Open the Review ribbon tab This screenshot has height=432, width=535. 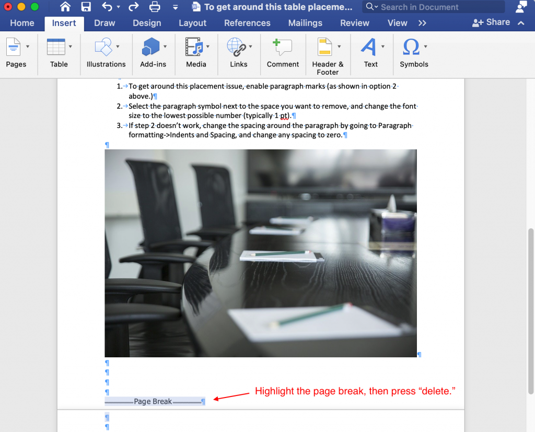[354, 23]
